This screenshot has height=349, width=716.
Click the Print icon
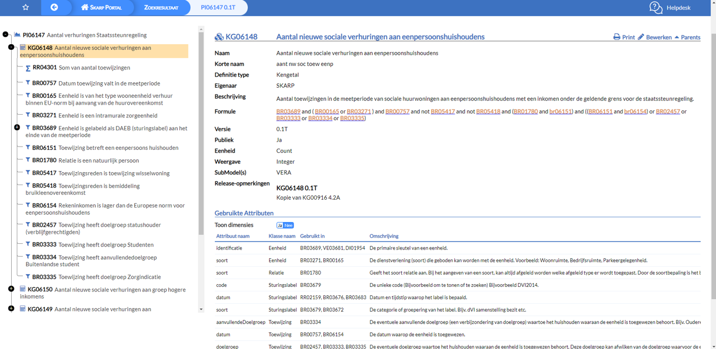[616, 37]
